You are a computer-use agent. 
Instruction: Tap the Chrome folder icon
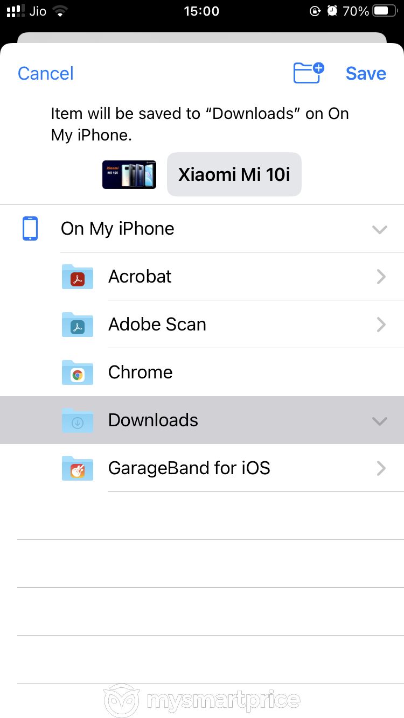coord(78,372)
